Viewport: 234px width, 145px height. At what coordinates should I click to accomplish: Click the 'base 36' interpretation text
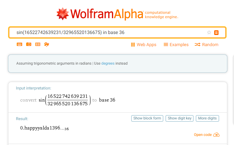[x=107, y=100]
